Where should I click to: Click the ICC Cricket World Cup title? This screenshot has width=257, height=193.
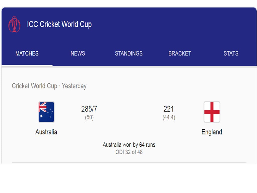59,24
